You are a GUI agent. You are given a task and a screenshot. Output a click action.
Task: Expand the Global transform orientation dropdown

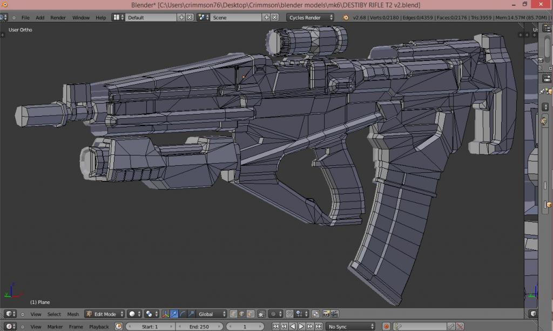click(212, 314)
